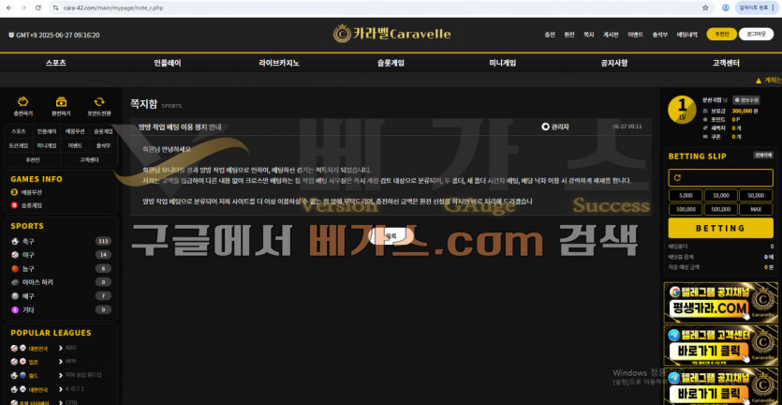Click 고객센터 in left quick menu
Image resolution: width=782 pixels, height=405 pixels.
pos(89,159)
